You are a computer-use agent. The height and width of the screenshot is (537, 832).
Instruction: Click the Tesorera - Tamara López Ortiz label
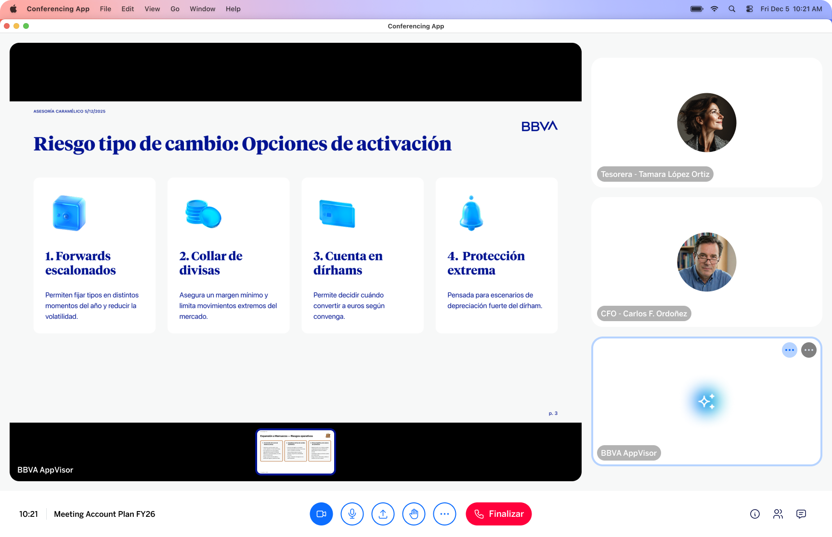pyautogui.click(x=655, y=174)
